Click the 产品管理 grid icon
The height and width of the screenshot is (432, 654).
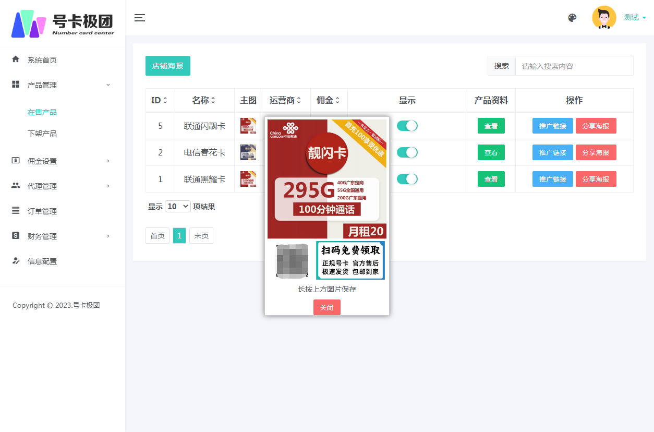pyautogui.click(x=16, y=85)
